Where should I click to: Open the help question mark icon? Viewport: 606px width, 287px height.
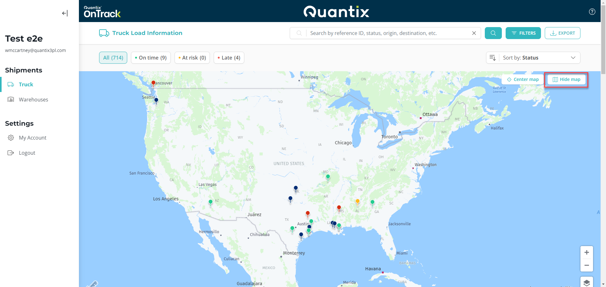[592, 12]
